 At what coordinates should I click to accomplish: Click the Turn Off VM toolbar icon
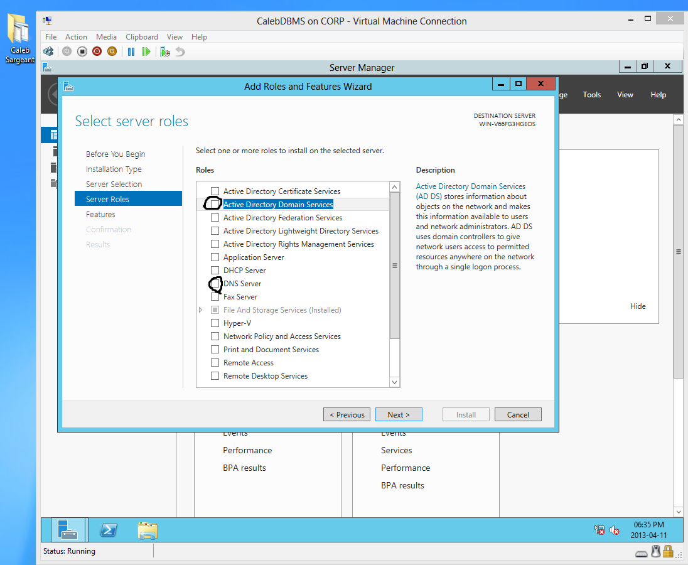click(x=82, y=51)
